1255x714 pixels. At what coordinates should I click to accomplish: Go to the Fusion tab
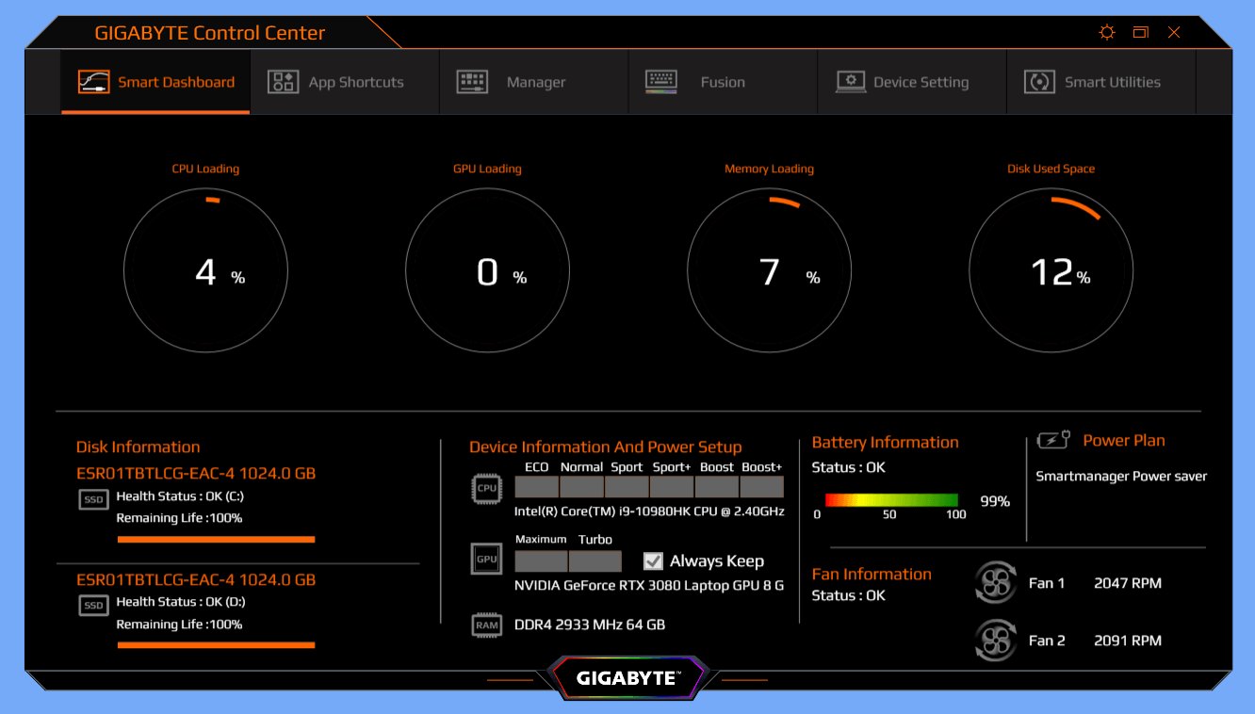[x=723, y=82]
